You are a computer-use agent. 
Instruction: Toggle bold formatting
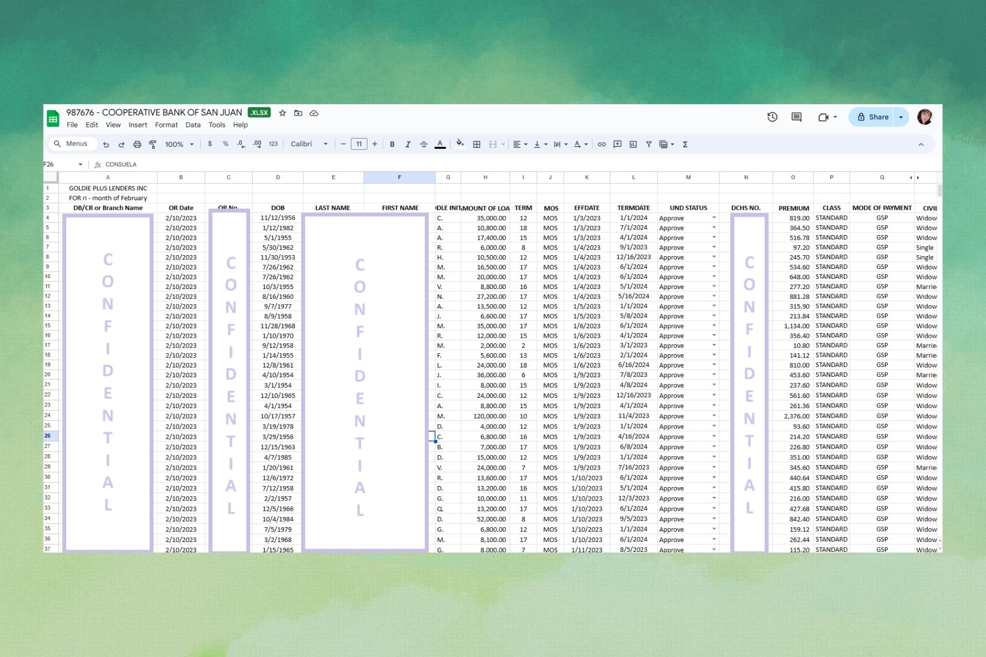click(392, 144)
